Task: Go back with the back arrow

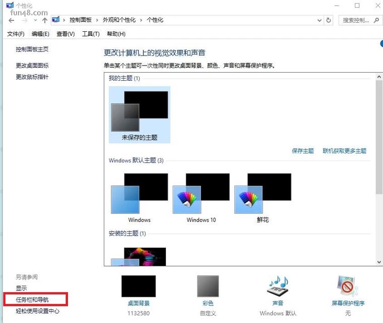Action: (x=12, y=21)
